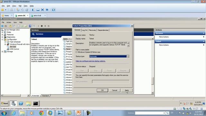Click the Pause Service toolbar icon
This screenshot has height=116, width=206.
45,26
